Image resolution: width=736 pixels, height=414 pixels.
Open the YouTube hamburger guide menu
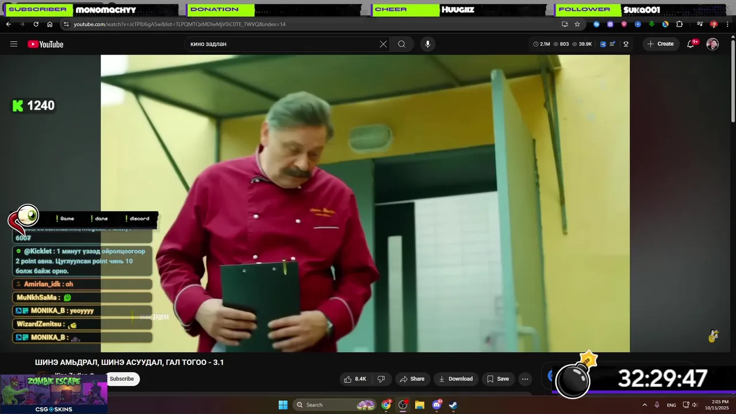pos(14,44)
